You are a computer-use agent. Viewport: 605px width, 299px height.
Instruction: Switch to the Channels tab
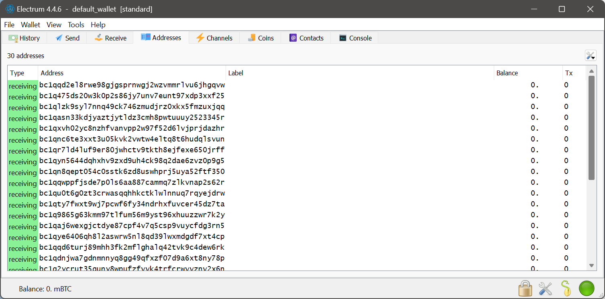(x=214, y=38)
